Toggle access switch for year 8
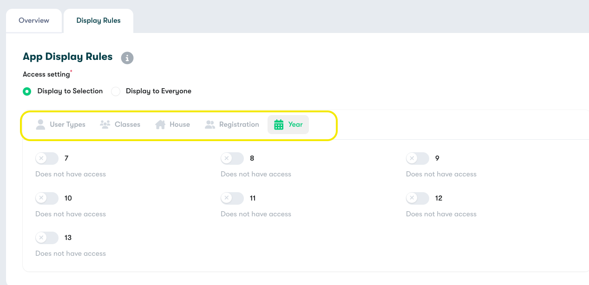 click(x=232, y=158)
